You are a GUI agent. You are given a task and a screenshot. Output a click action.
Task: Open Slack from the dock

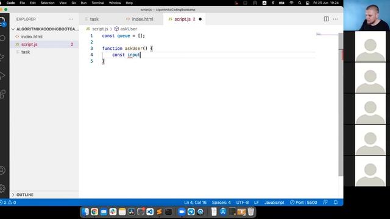[113, 212]
